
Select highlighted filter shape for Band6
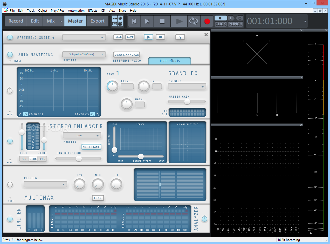(92, 114)
